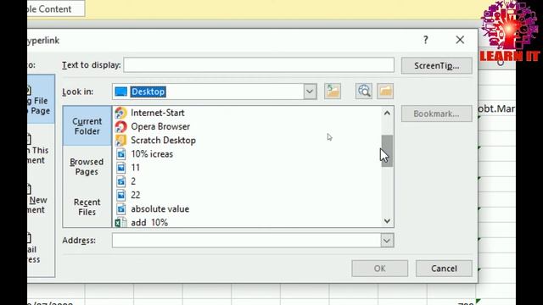Expand the Address dropdown arrow
Viewport: 543px width, 305px height.
pyautogui.click(x=387, y=241)
